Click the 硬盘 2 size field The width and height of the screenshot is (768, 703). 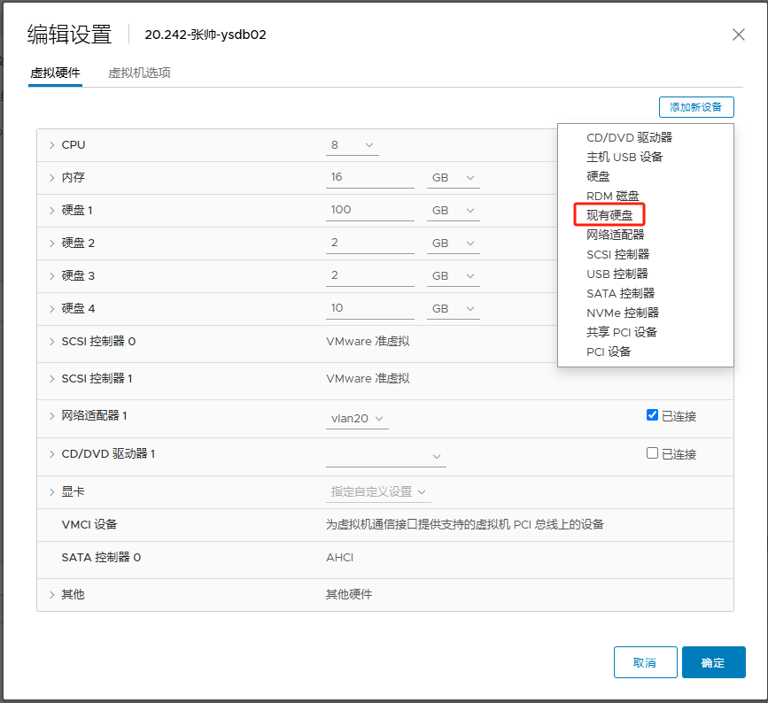click(369, 243)
